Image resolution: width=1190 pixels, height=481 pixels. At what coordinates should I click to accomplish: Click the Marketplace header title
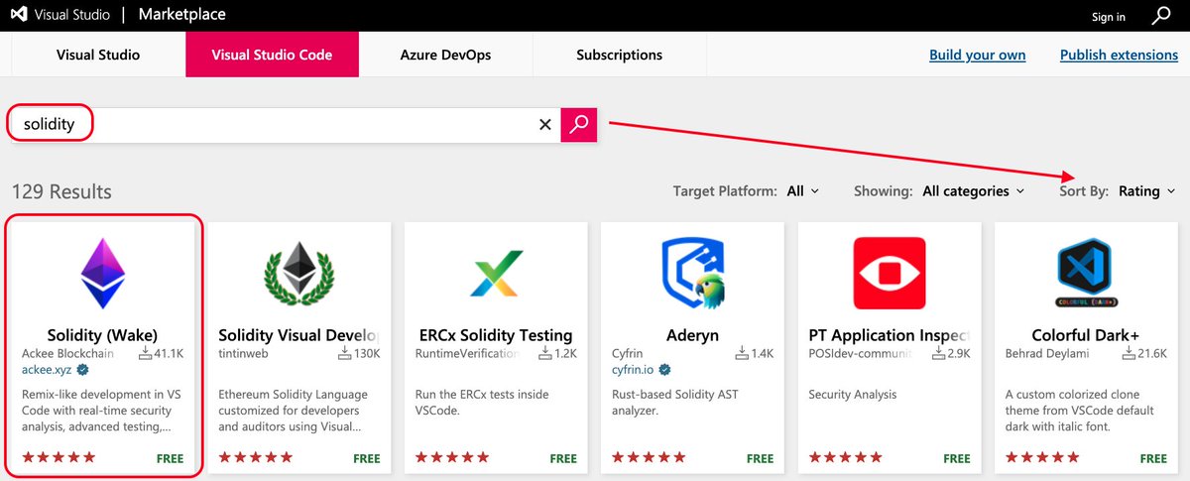(x=181, y=15)
